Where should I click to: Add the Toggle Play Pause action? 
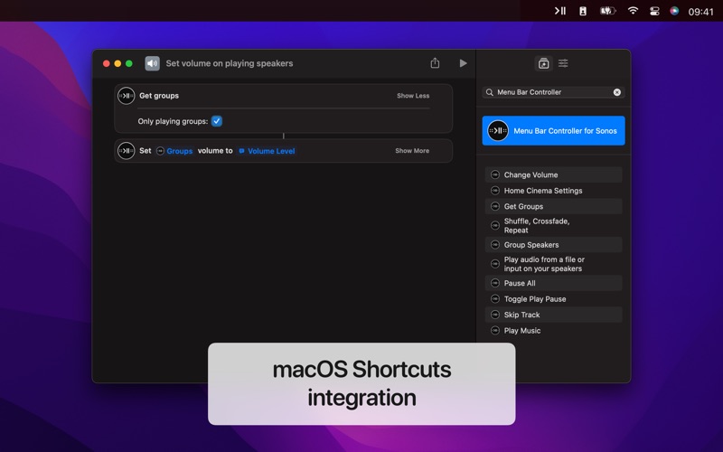pos(553,299)
